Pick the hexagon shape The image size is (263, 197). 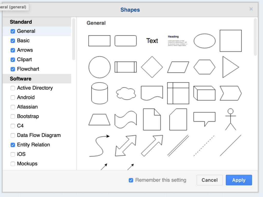click(204, 67)
